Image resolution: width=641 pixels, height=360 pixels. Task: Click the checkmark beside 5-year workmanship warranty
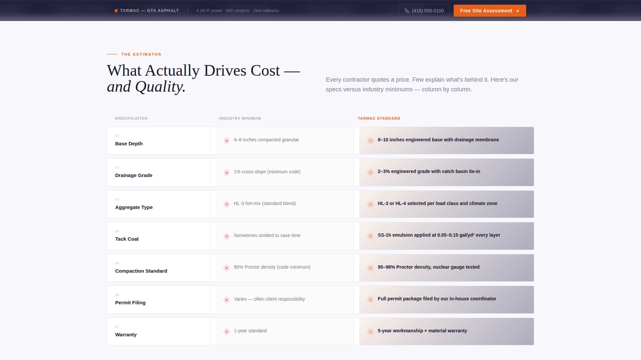tap(370, 332)
